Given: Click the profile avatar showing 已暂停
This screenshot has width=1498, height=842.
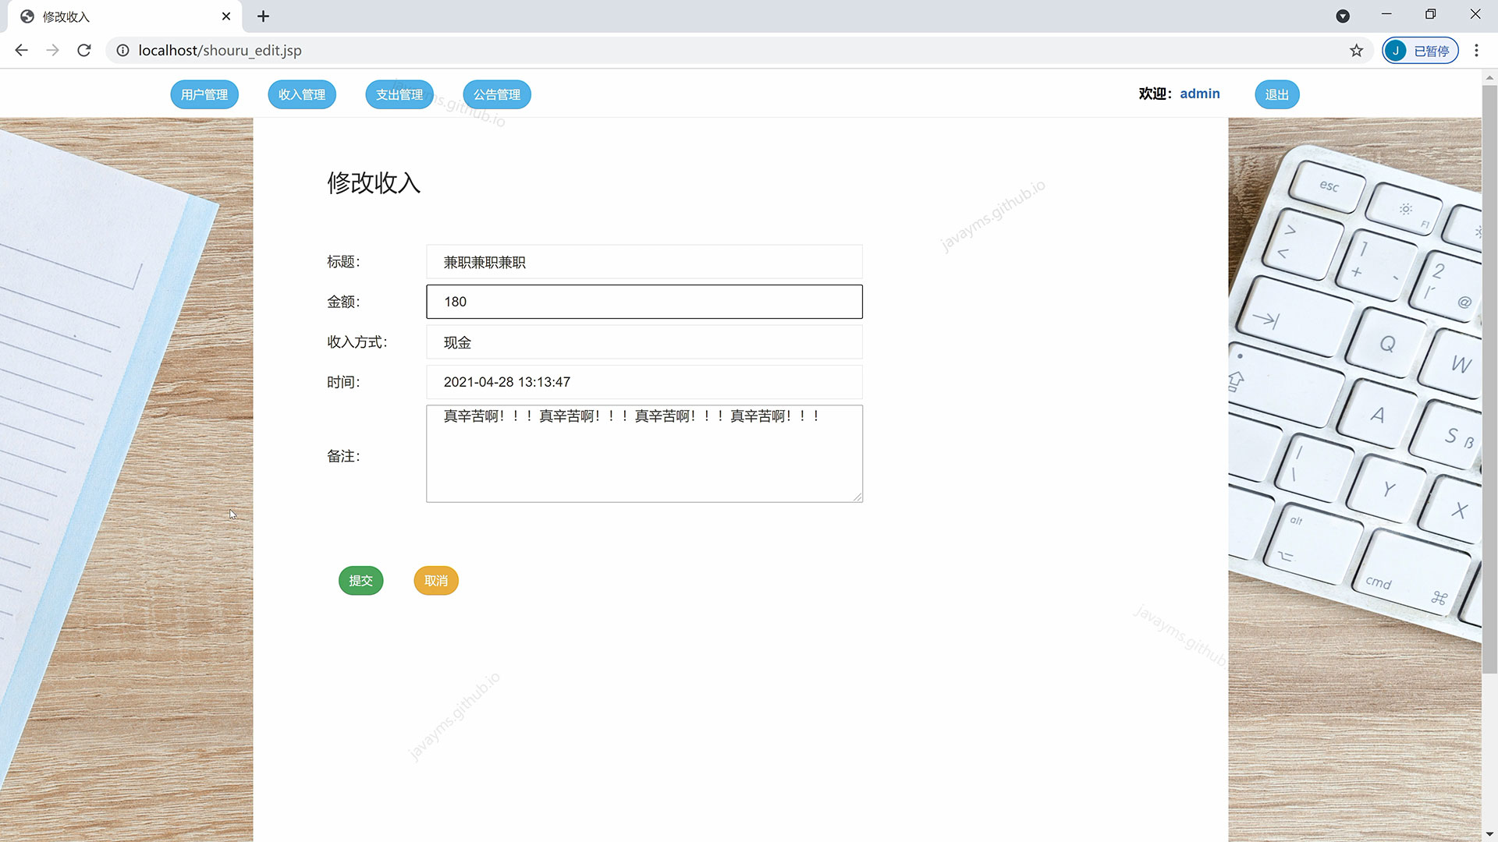Looking at the screenshot, I should (1420, 50).
